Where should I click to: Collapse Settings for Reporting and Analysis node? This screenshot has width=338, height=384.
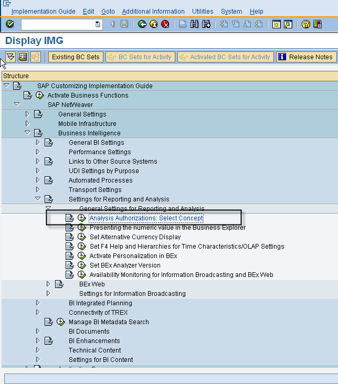coord(38,199)
